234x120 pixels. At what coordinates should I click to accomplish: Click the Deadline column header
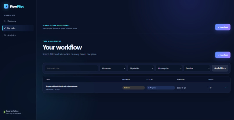[x=181, y=80]
